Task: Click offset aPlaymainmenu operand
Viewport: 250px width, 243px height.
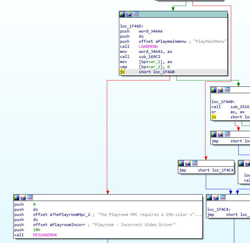Action: click(163, 41)
